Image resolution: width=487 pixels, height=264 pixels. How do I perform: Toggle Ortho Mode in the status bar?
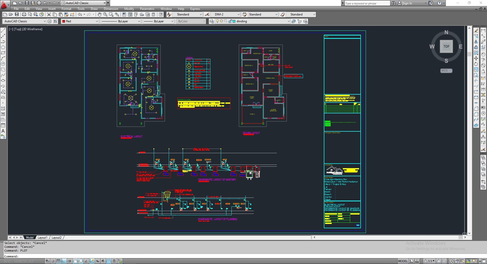[64, 261]
